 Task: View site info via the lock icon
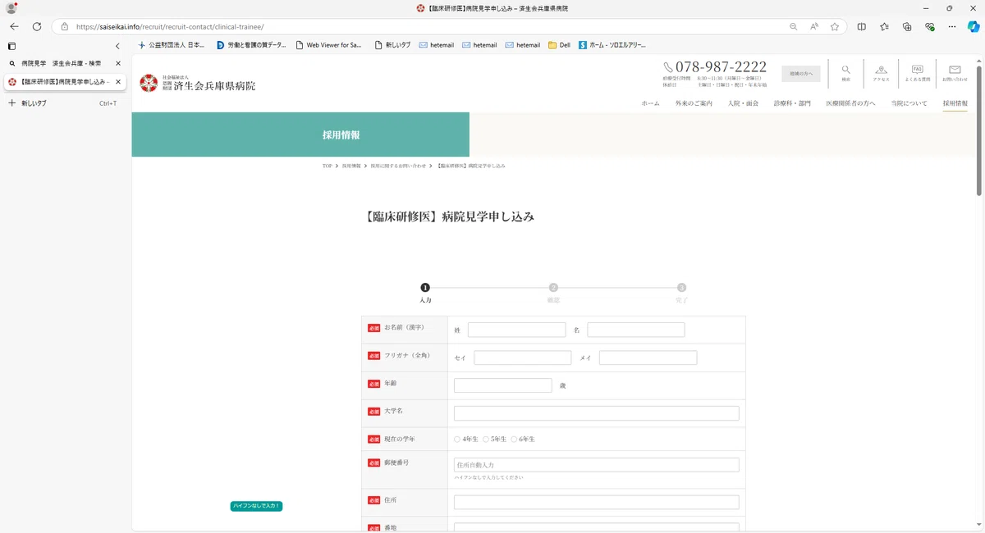(64, 26)
